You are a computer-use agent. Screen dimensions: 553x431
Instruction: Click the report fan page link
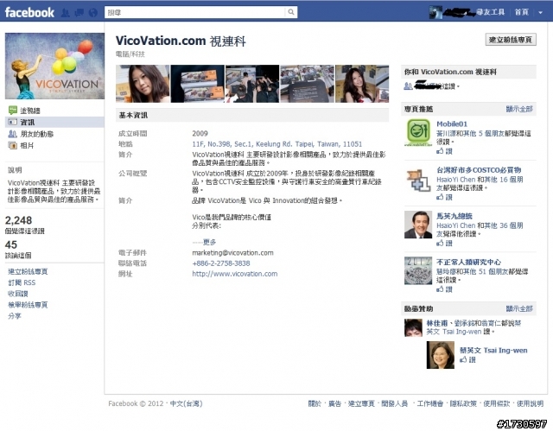pyautogui.click(x=28, y=305)
